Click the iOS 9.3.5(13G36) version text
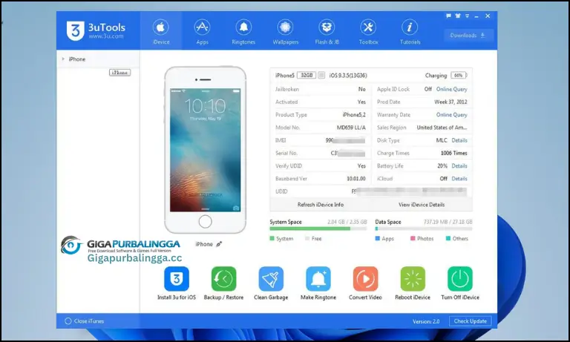 [x=348, y=75]
